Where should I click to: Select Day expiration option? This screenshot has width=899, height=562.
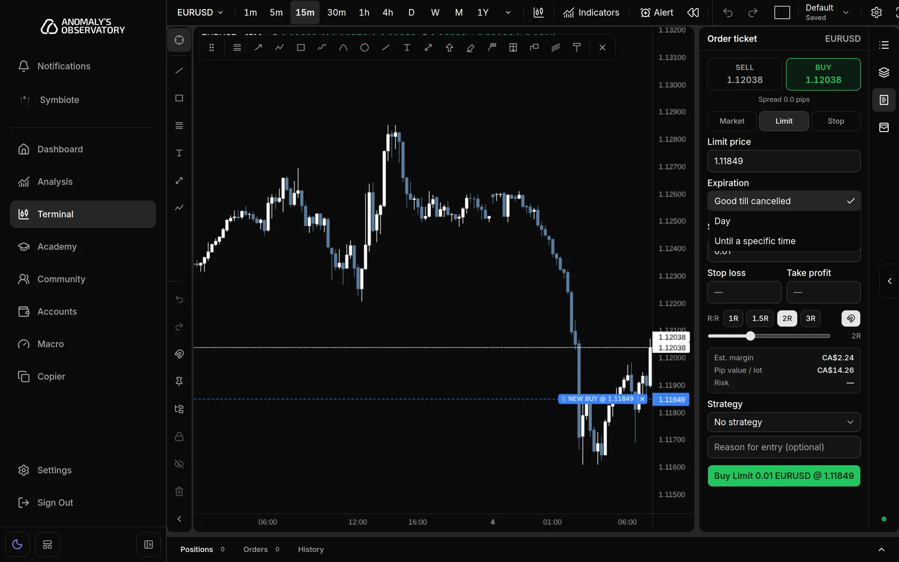pos(784,221)
